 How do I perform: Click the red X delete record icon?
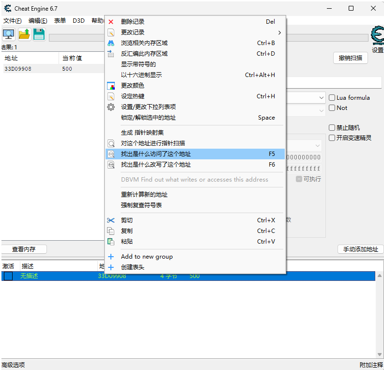coord(111,22)
